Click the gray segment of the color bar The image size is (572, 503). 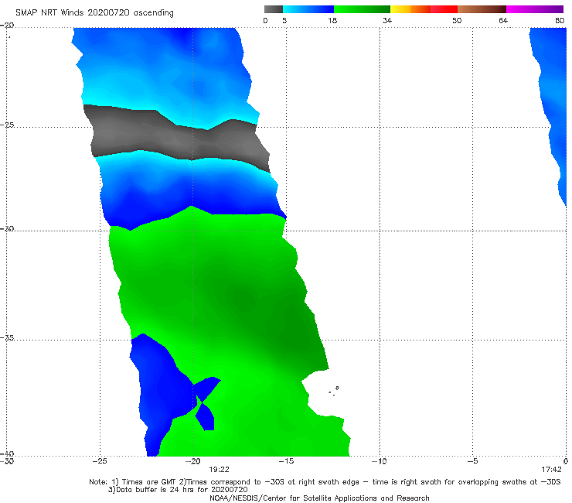tap(274, 9)
